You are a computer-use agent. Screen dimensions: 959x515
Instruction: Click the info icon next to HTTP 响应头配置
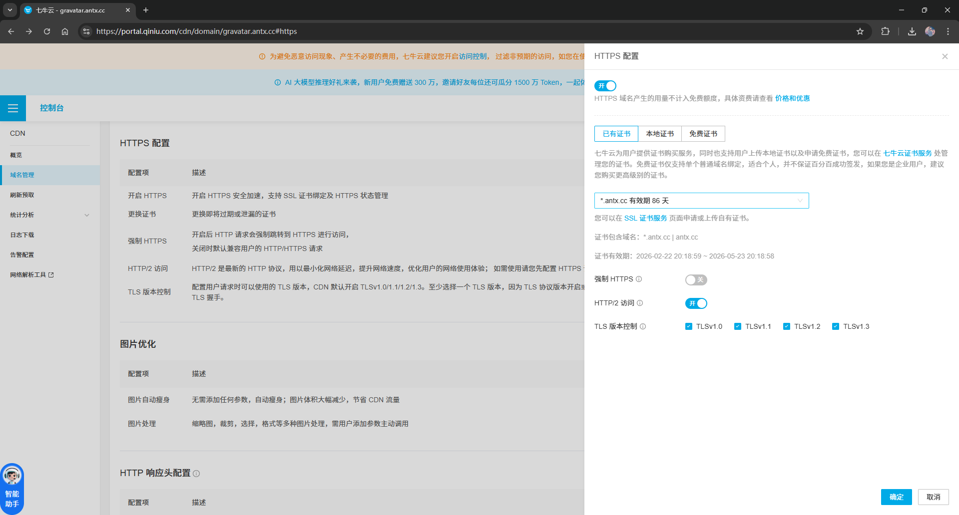(196, 474)
